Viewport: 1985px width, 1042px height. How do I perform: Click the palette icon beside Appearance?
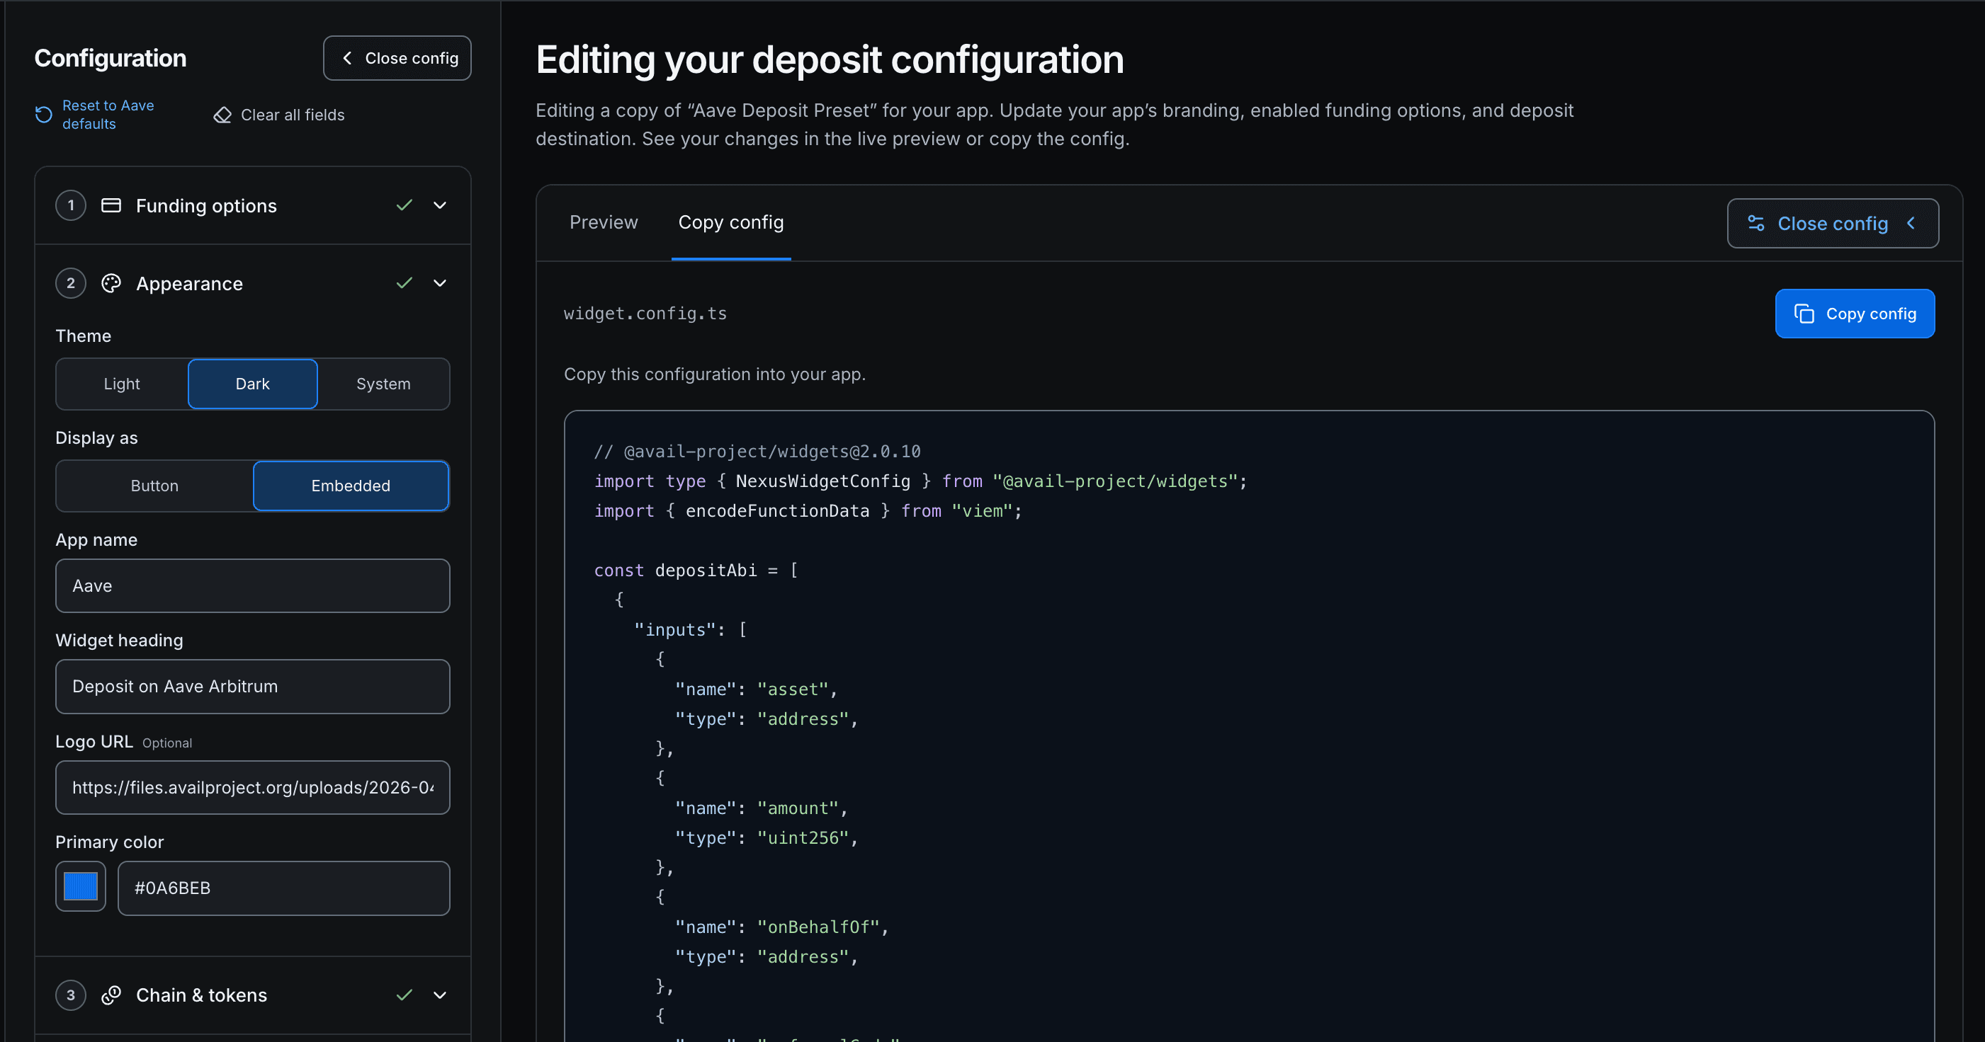pyautogui.click(x=111, y=283)
